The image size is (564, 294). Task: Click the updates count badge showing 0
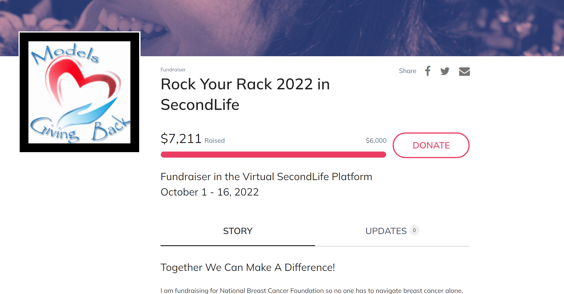tap(414, 230)
